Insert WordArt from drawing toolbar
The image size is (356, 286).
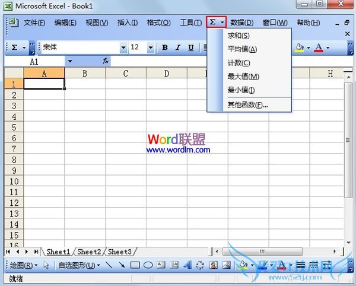pyautogui.click(x=187, y=265)
